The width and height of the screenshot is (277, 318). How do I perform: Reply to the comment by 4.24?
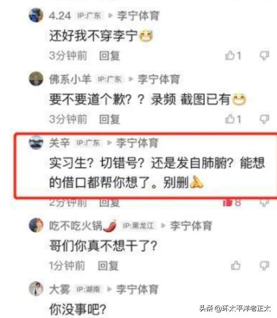[x=110, y=56]
